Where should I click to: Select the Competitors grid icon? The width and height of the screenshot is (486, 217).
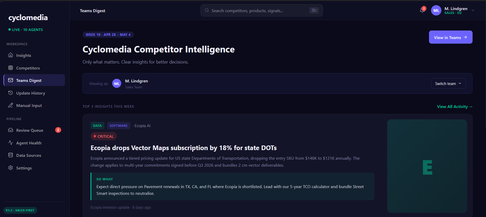point(11,68)
